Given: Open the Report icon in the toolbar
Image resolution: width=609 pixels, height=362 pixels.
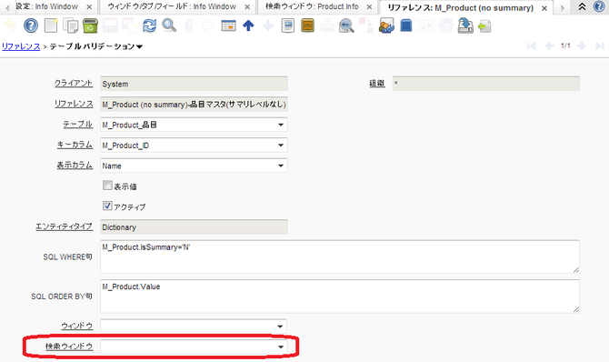Looking at the screenshot, I should click(x=288, y=26).
